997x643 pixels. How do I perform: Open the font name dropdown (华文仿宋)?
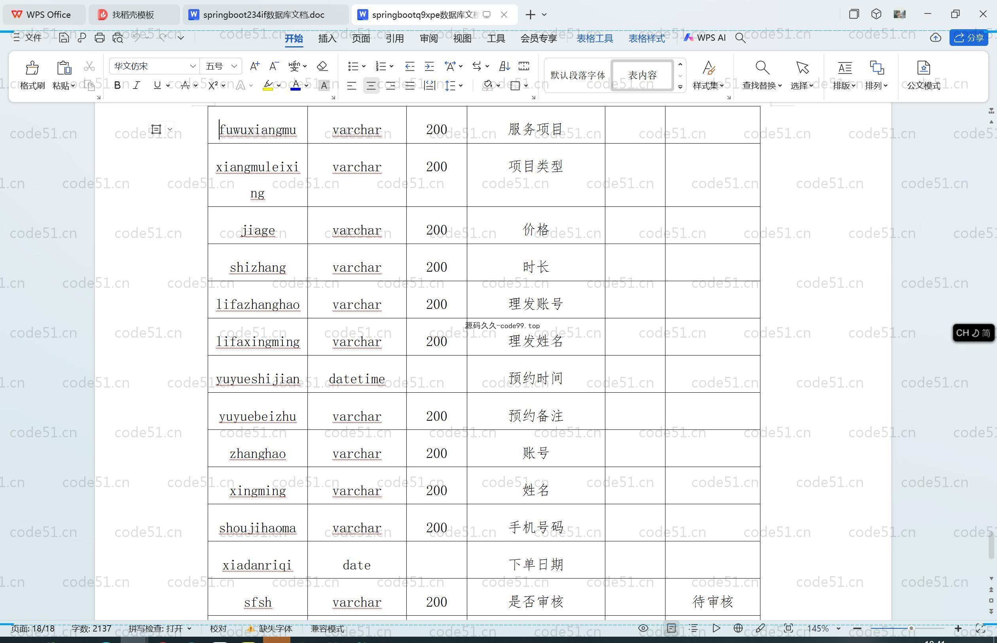[x=193, y=66]
